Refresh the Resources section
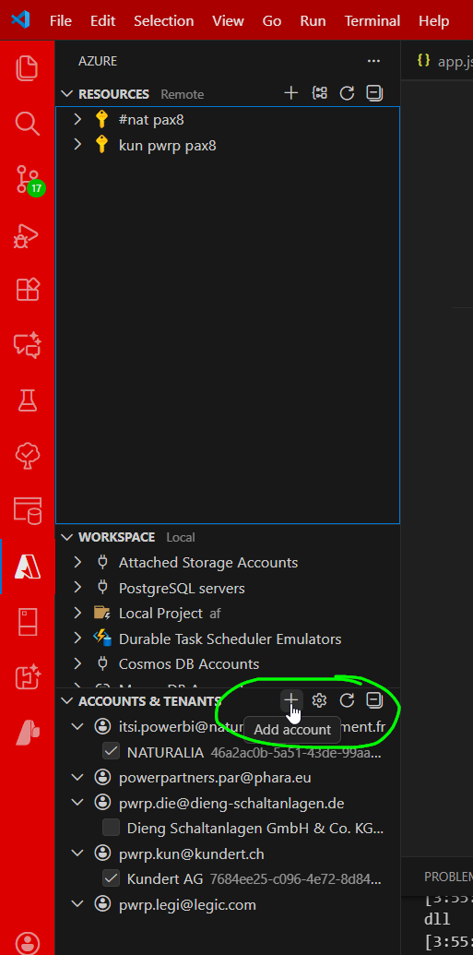 coord(347,93)
